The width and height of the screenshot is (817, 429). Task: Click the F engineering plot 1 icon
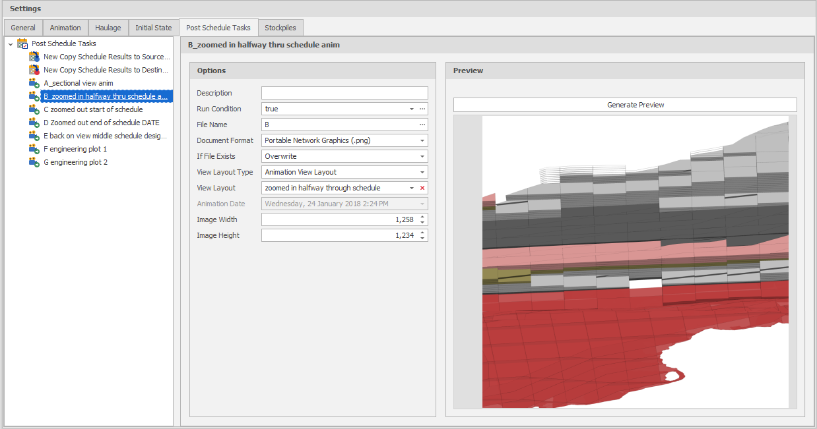(34, 149)
